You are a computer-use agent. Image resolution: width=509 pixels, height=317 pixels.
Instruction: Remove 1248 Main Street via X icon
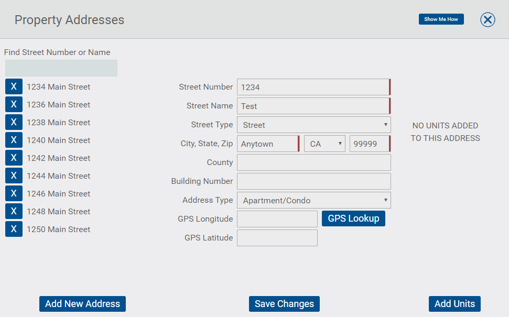point(14,212)
